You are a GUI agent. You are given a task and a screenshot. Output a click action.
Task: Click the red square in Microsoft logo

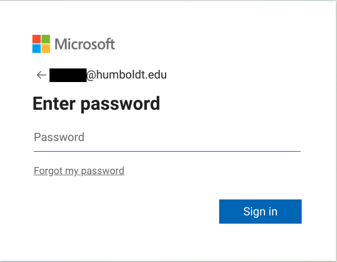pos(37,39)
